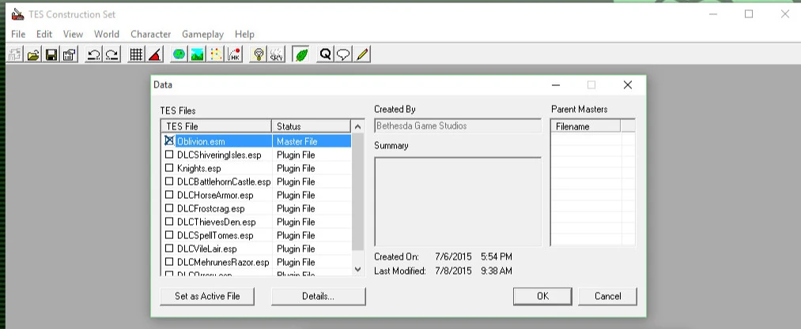801x329 pixels.
Task: Check the DLCBattlehornCastle.esp checkbox
Action: (169, 181)
